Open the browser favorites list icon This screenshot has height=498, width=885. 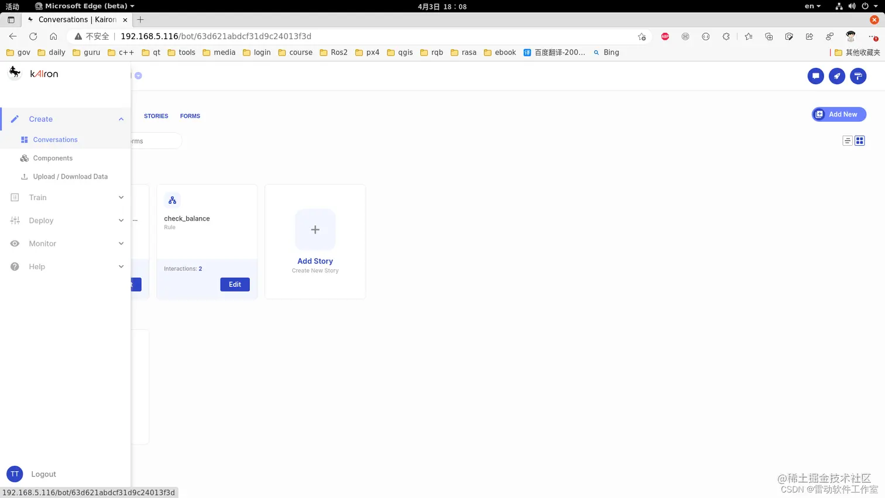pos(749,36)
